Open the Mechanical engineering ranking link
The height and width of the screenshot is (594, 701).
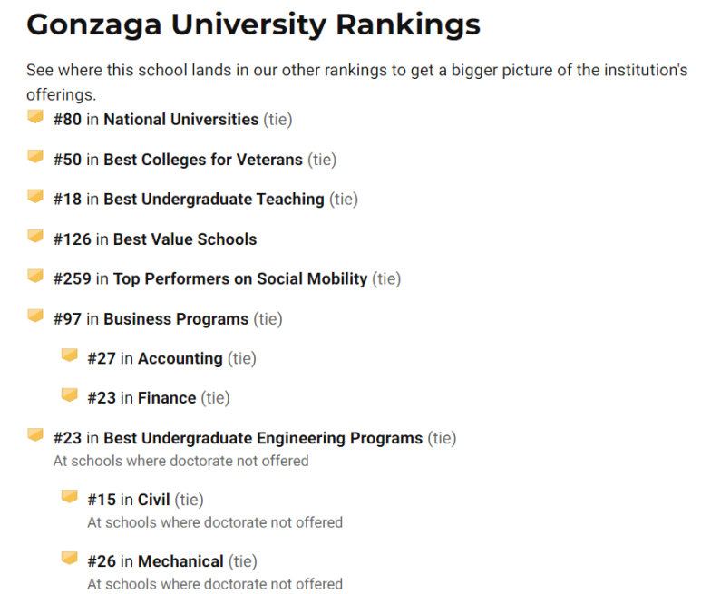(180, 561)
